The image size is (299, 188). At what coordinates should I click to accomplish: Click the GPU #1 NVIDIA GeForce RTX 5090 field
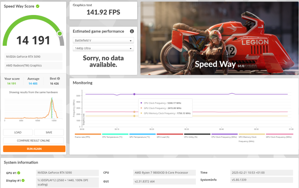68,173
